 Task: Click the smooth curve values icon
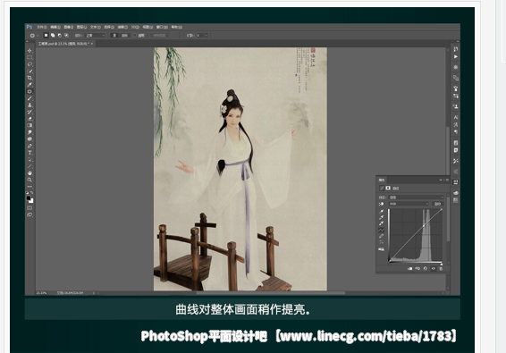[382, 242]
